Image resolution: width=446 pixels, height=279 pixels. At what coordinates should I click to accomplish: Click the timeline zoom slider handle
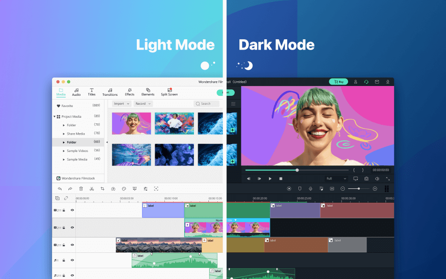pos(359,189)
